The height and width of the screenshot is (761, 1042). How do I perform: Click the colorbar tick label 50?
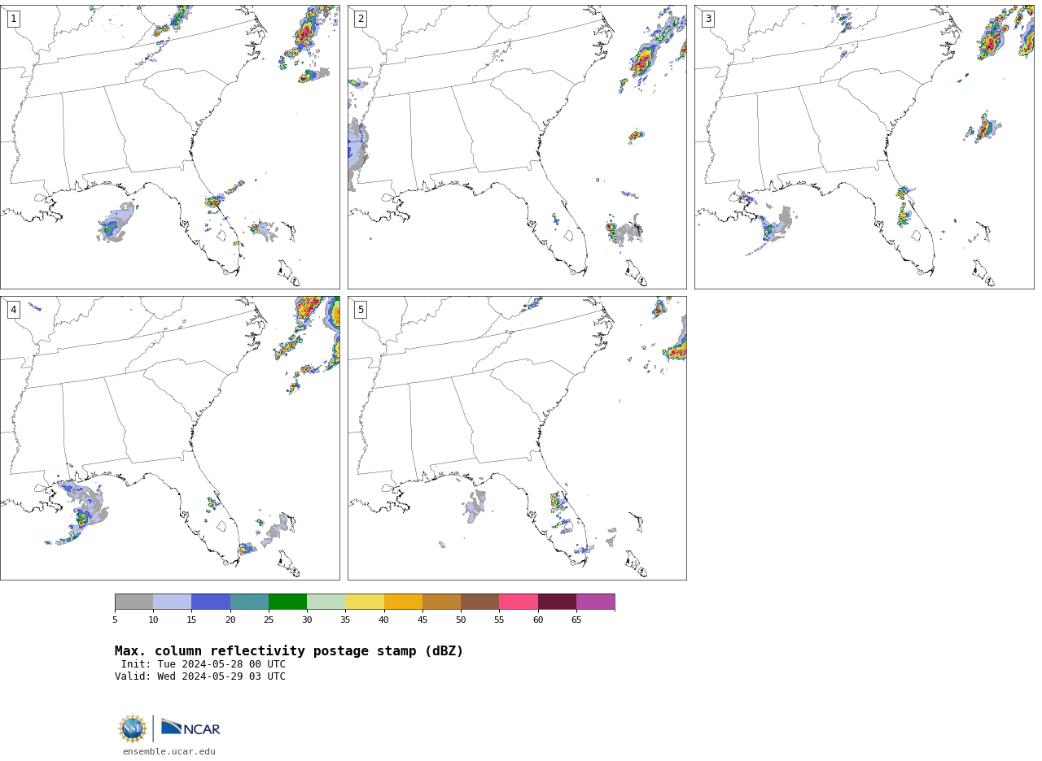point(461,620)
